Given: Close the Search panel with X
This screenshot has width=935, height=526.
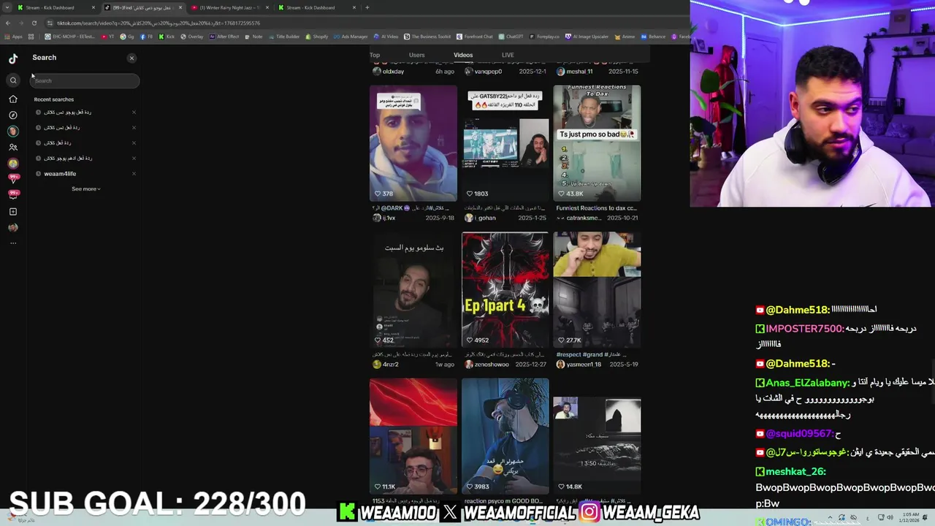Looking at the screenshot, I should (131, 58).
